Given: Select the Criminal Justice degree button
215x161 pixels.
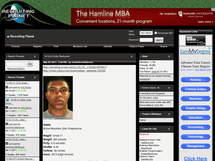Looking at the screenshot, I should [x=195, y=89].
